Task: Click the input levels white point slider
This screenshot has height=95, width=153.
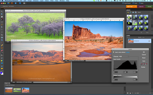Action: tap(137, 70)
